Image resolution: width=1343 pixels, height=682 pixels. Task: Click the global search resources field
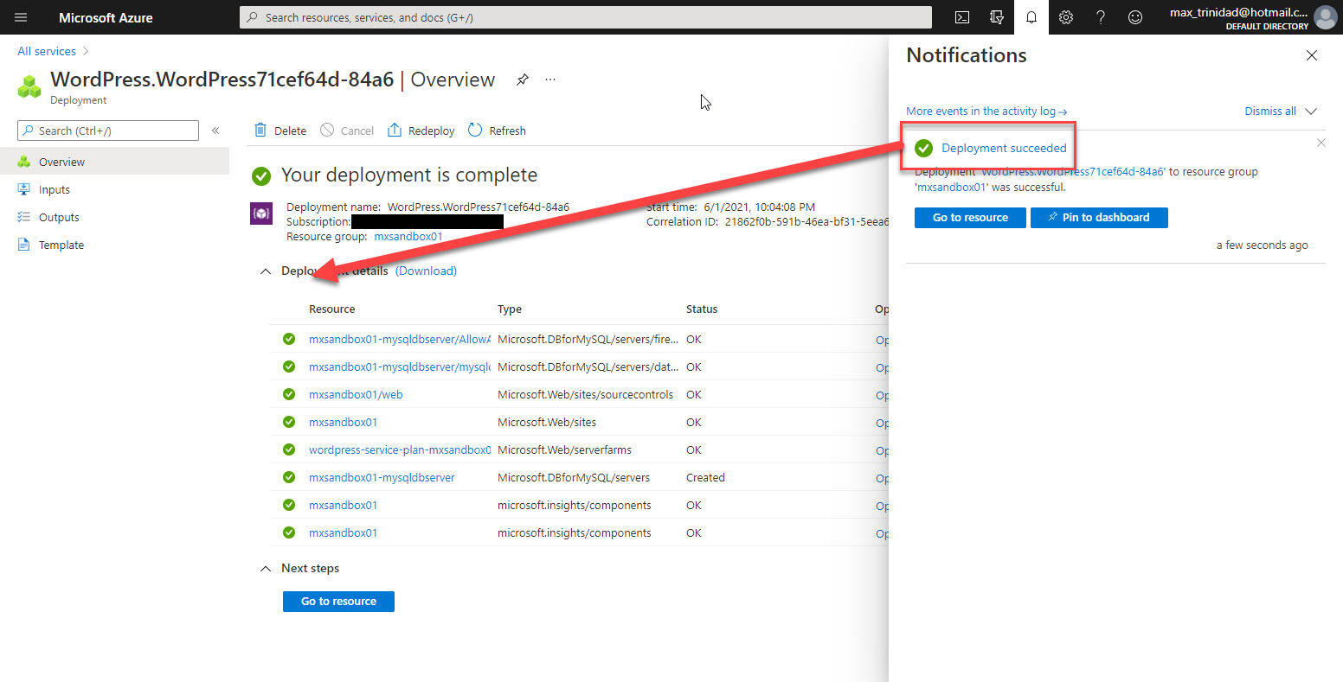pyautogui.click(x=586, y=17)
